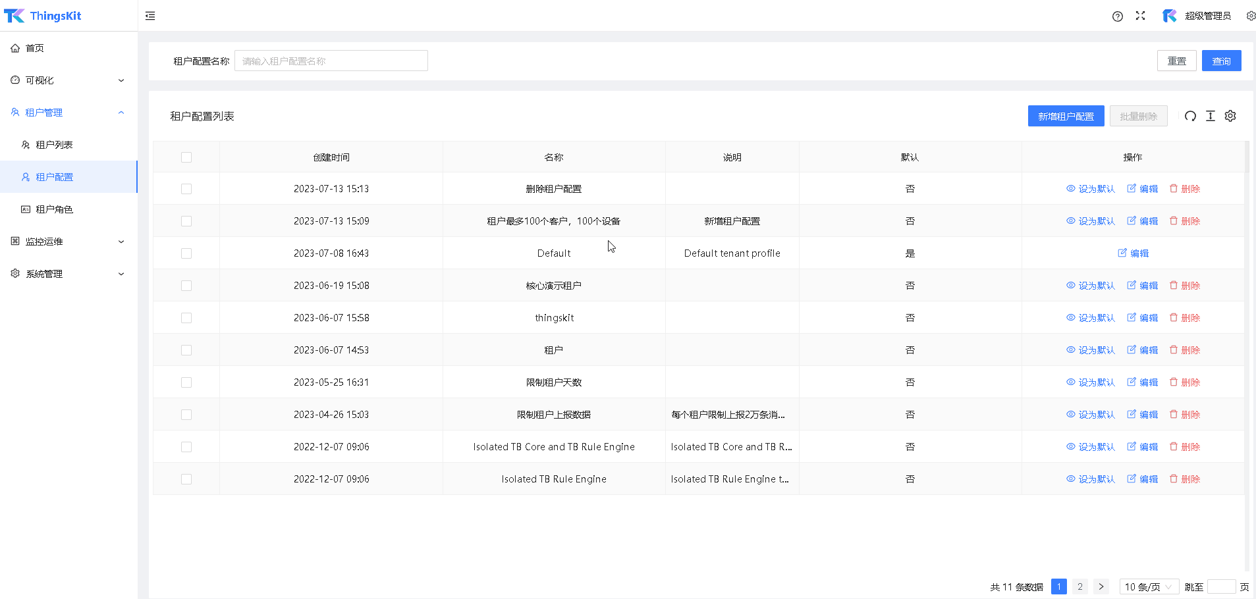Collapse the sidebar with the menu fold icon
Image resolution: width=1256 pixels, height=599 pixels.
tap(150, 16)
